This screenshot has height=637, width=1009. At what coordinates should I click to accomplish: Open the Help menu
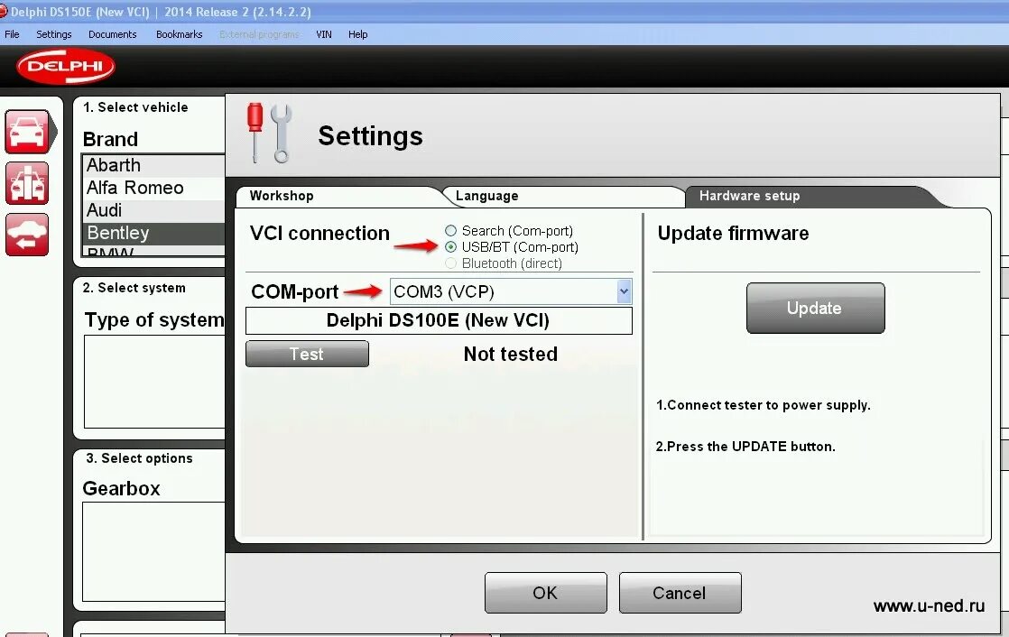coord(357,34)
